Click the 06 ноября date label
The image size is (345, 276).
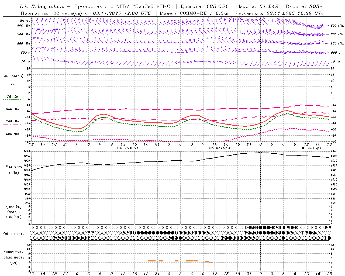pos(311,148)
